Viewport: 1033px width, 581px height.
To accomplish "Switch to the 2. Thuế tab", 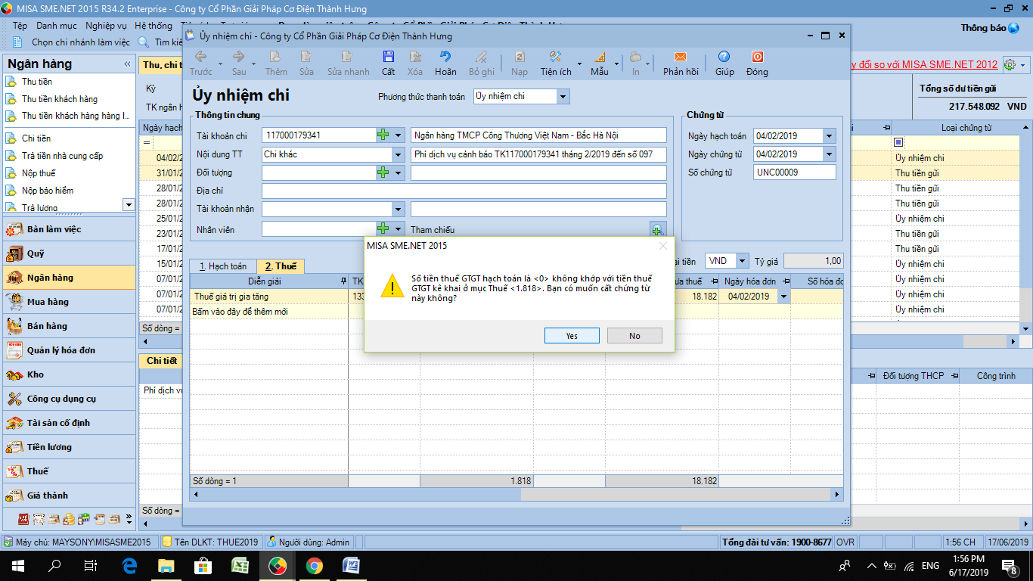I will pyautogui.click(x=281, y=266).
